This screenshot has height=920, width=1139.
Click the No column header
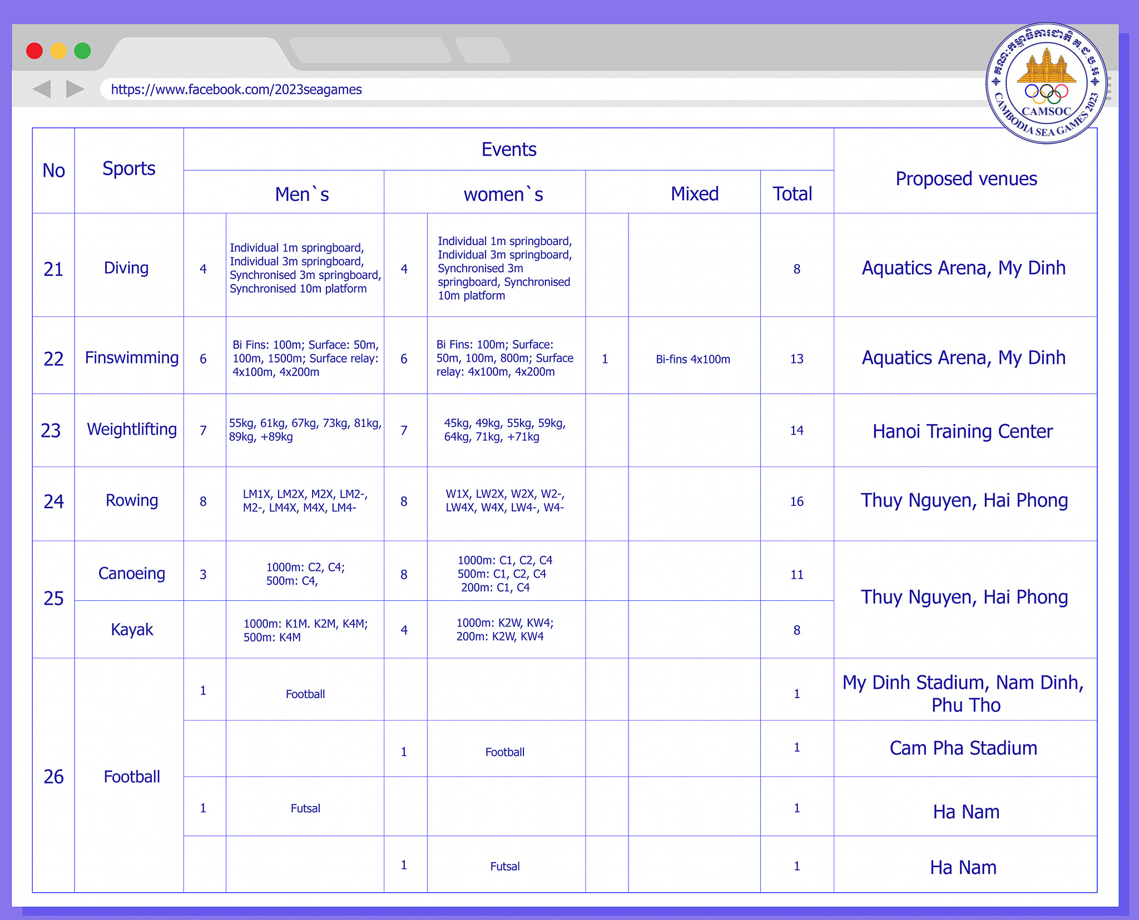point(53,170)
